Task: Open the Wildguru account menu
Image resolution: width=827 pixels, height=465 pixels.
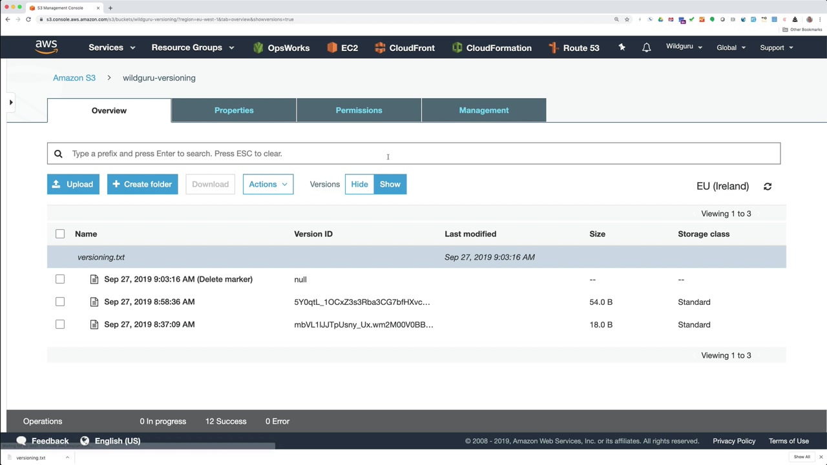Action: [684, 47]
